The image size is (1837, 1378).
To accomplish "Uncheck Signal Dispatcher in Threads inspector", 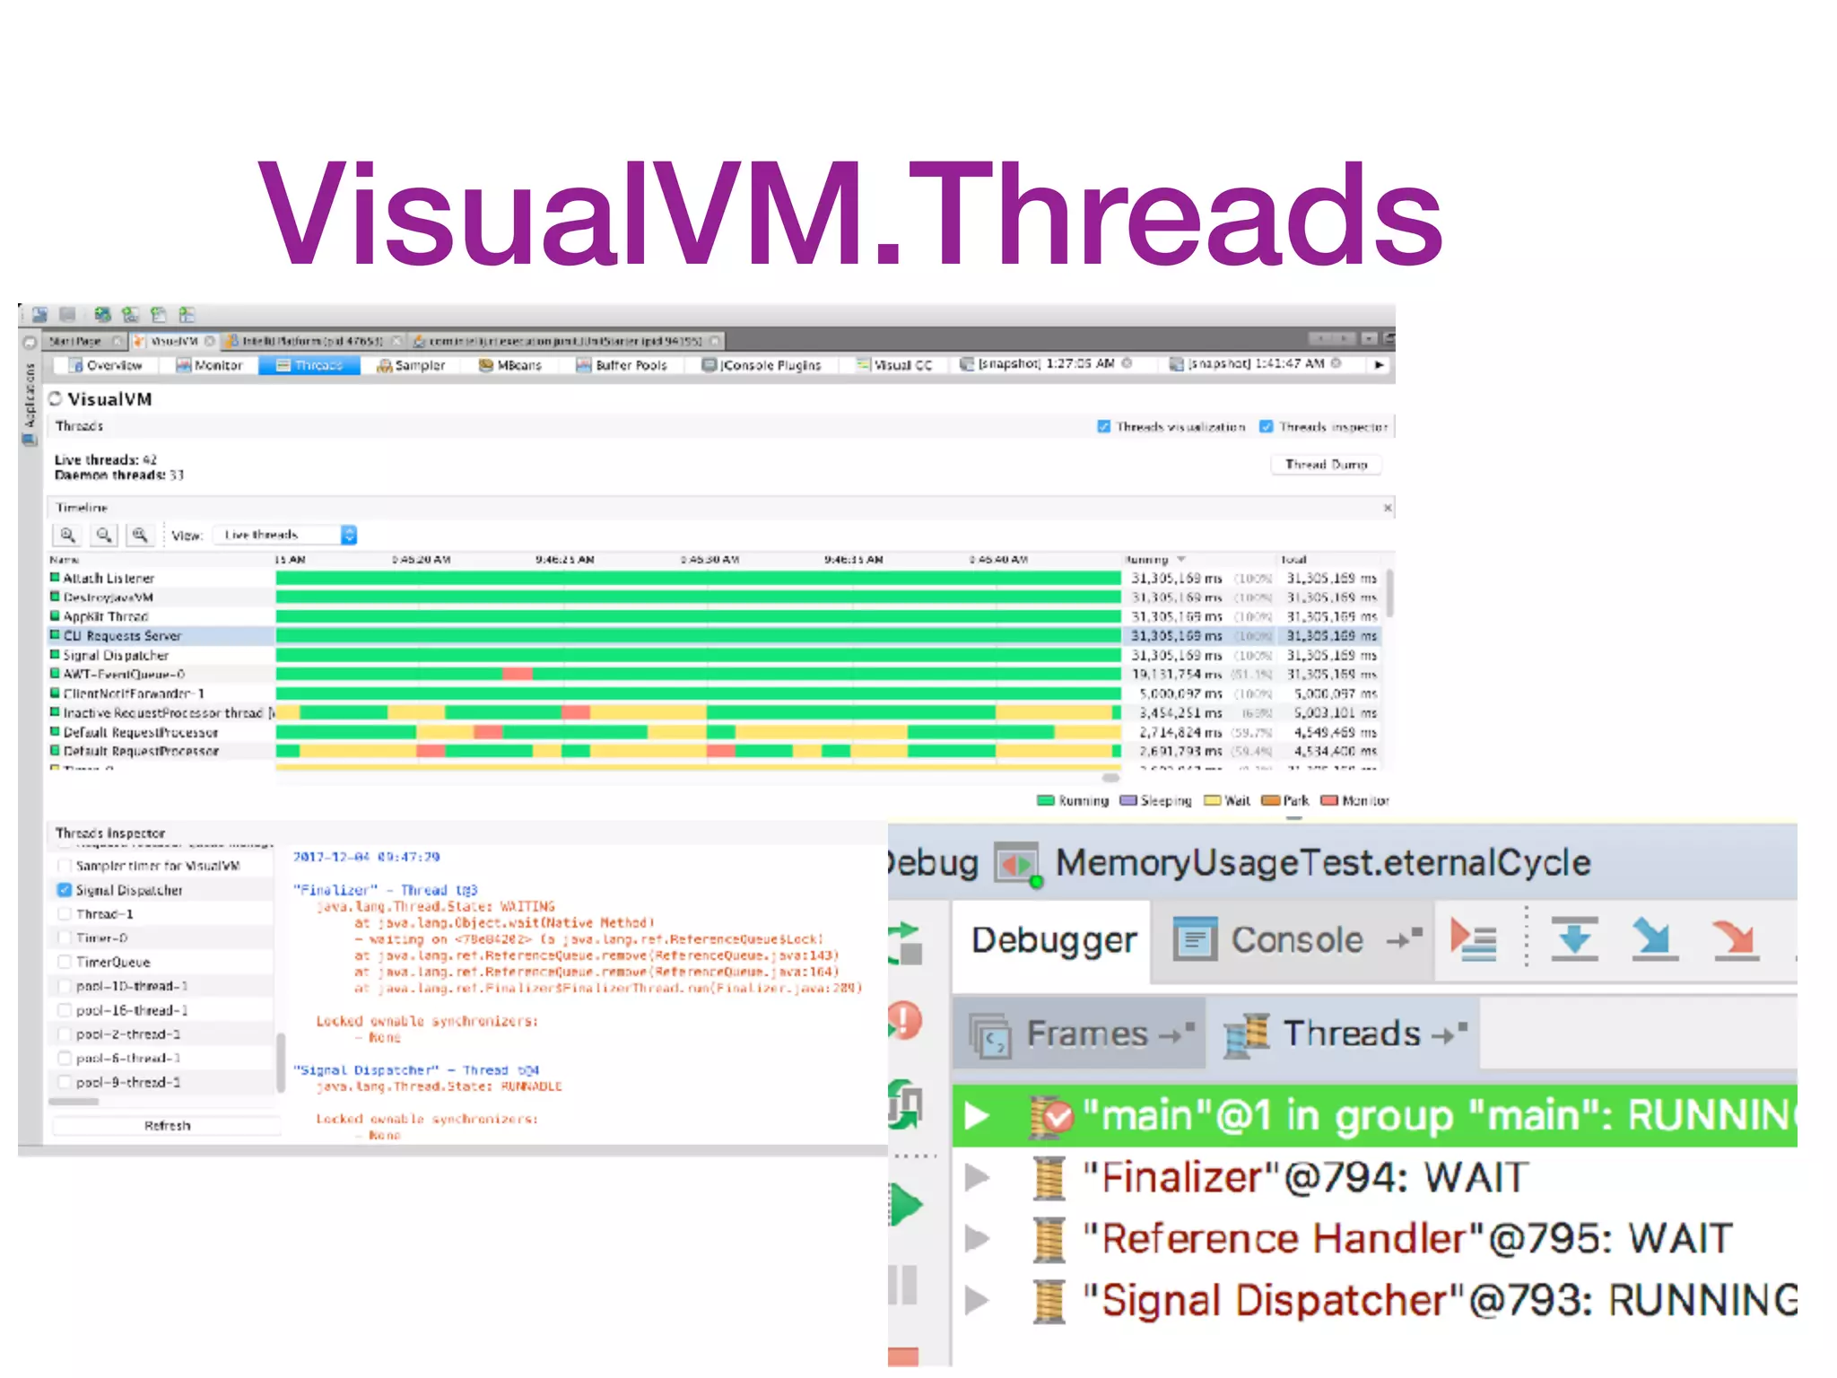I will [x=65, y=890].
